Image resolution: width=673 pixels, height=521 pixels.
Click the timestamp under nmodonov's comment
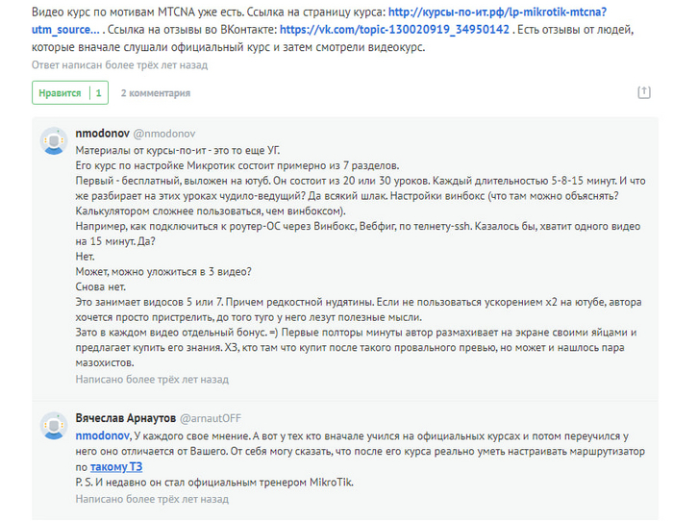point(151,380)
